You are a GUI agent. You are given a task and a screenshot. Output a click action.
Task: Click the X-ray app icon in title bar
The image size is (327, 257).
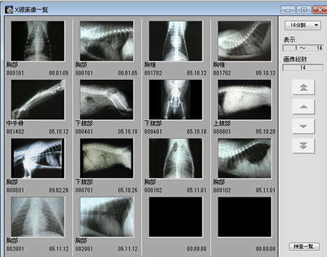[x=9, y=10]
